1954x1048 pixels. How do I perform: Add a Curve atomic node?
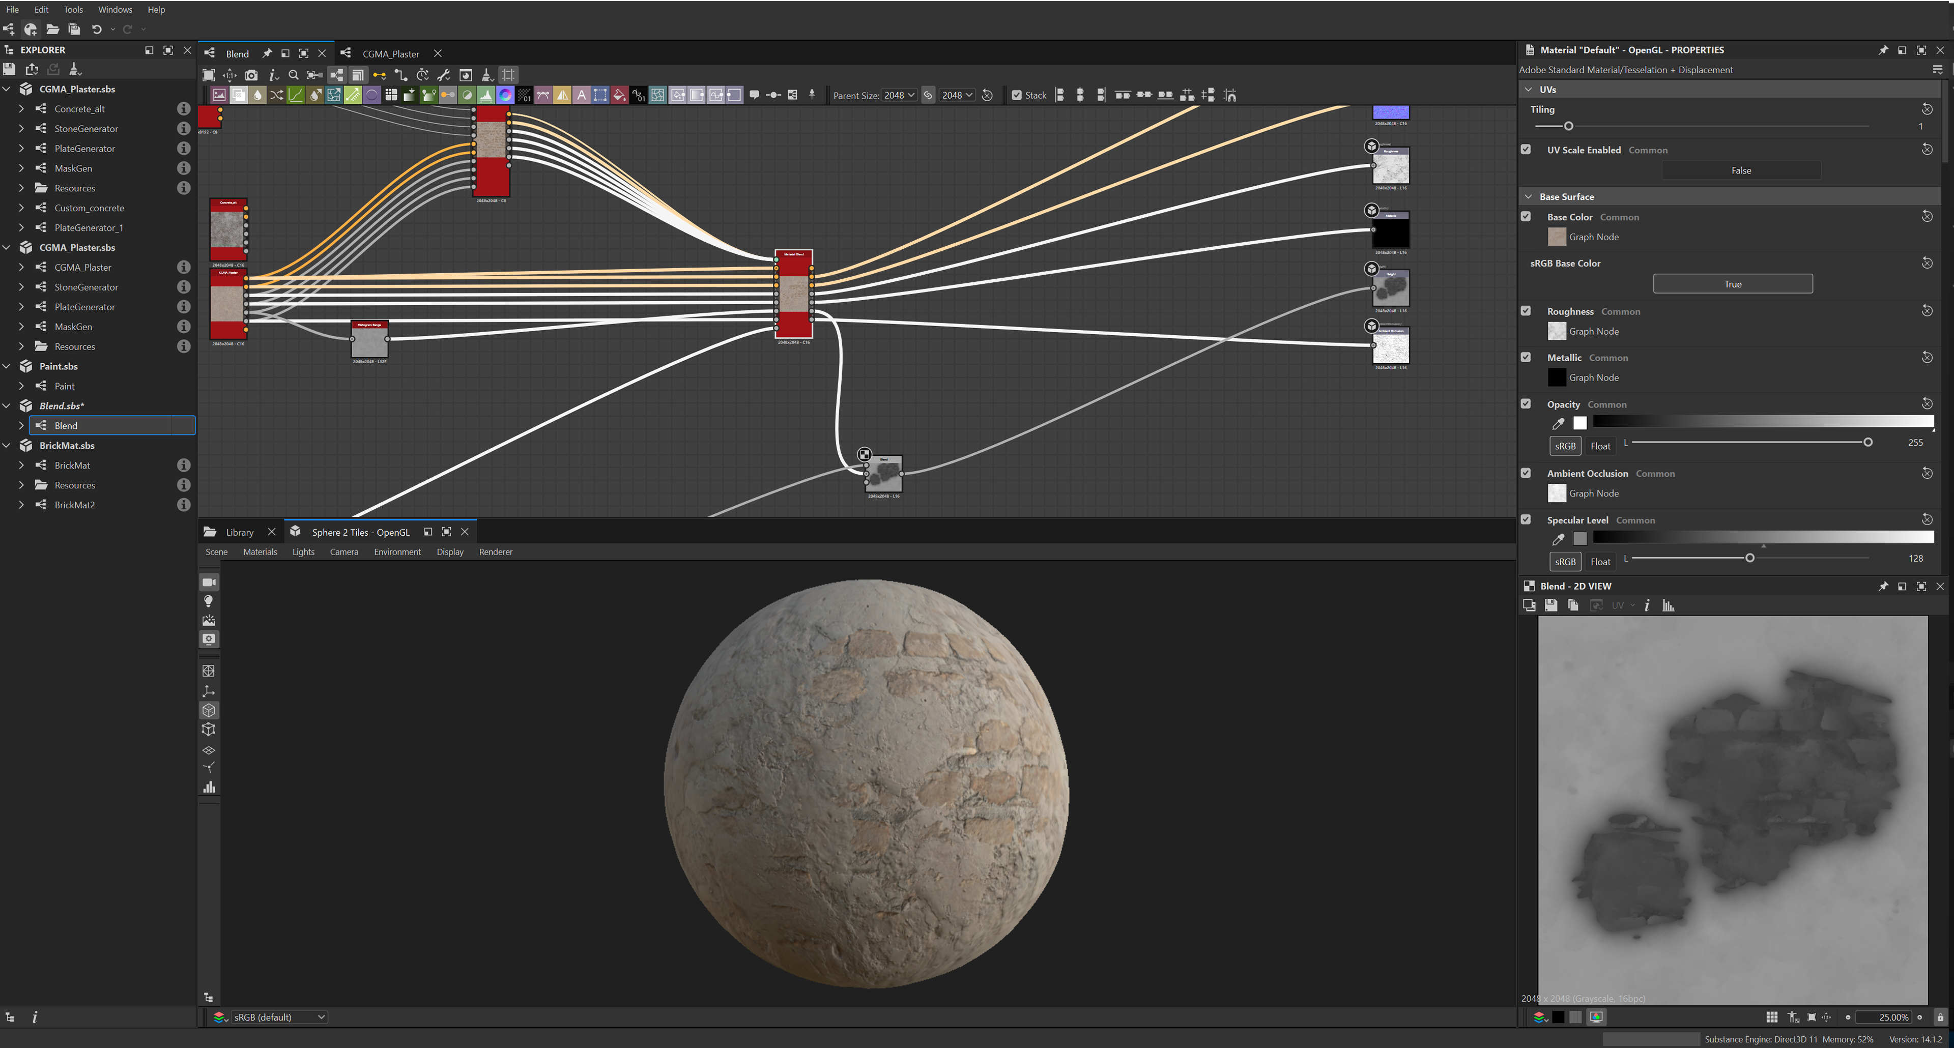click(296, 95)
